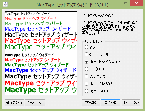Click the フォント(T)... button
This screenshot has width=145, height=111.
(35, 103)
